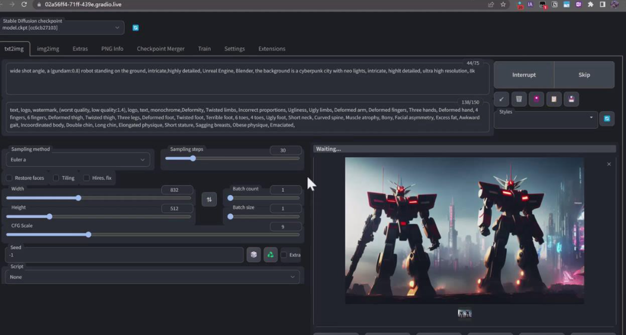This screenshot has width=626, height=335.
Task: Apply selected styles with the clipboard icon
Action: pos(554,99)
